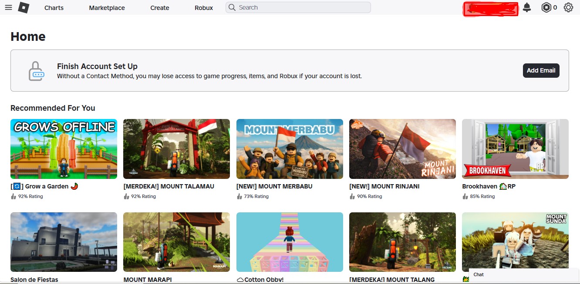Open the Cotton Obby rainbow thumbnail

click(290, 242)
